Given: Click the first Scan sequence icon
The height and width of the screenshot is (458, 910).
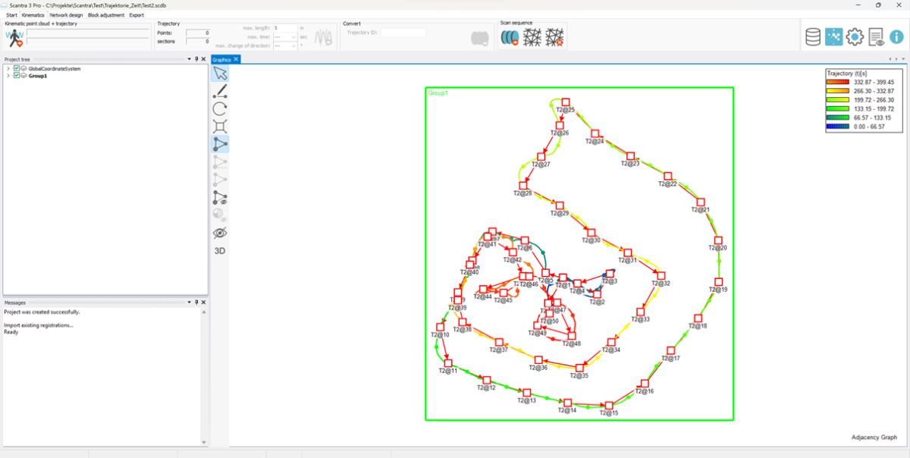Looking at the screenshot, I should pos(509,37).
